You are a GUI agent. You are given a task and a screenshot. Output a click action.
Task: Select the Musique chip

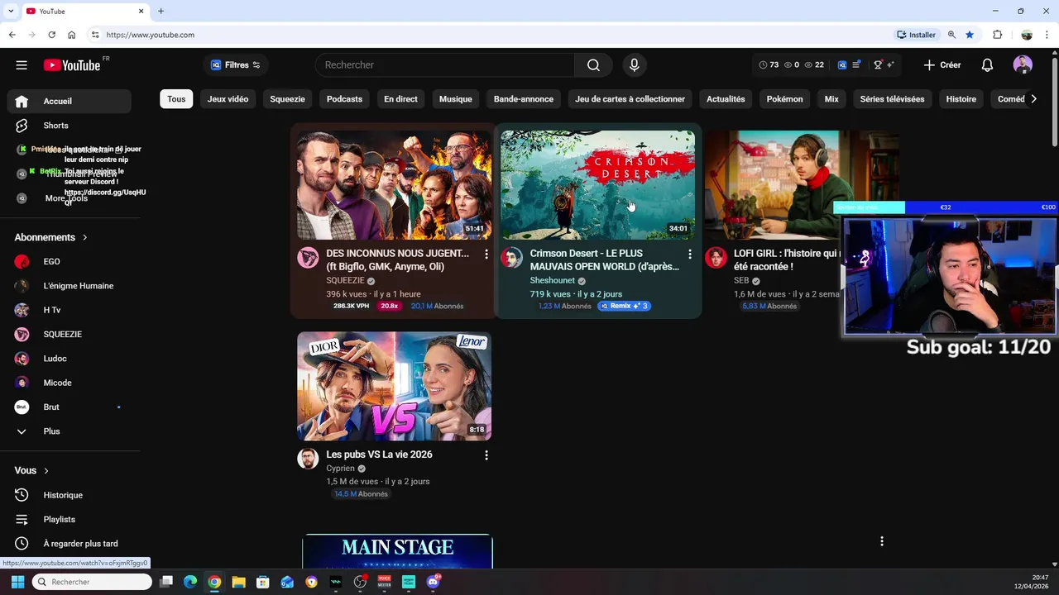pos(456,99)
